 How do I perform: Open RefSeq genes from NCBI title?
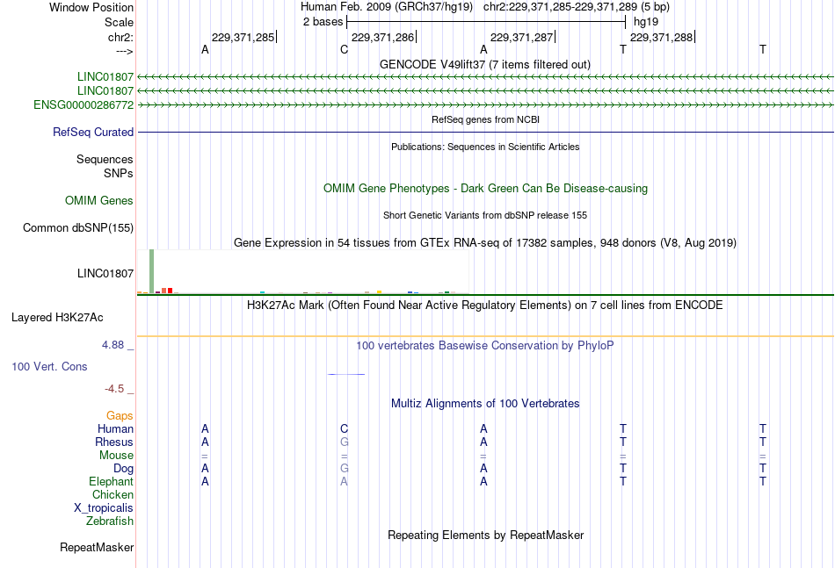pyautogui.click(x=485, y=119)
